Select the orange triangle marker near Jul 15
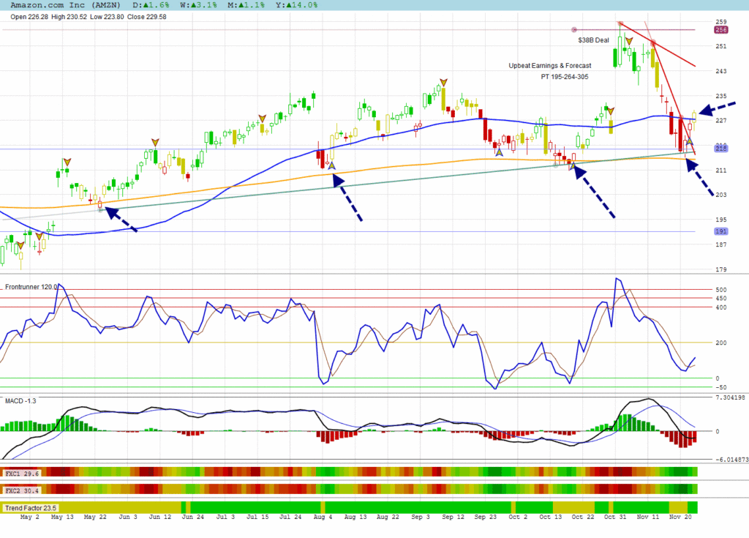Viewport: 749px width, 538px height. pyautogui.click(x=262, y=118)
